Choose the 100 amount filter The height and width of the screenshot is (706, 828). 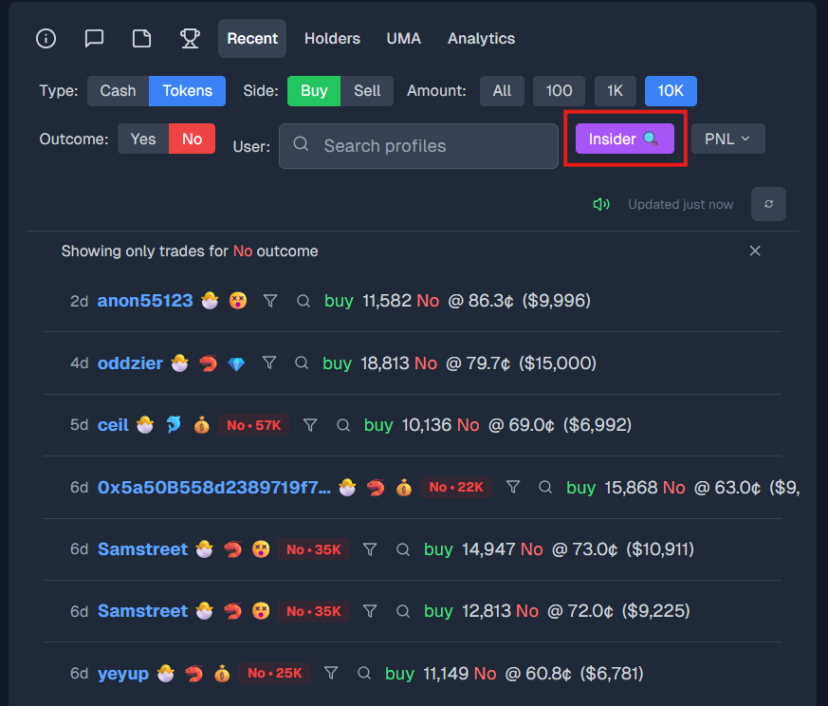click(560, 91)
